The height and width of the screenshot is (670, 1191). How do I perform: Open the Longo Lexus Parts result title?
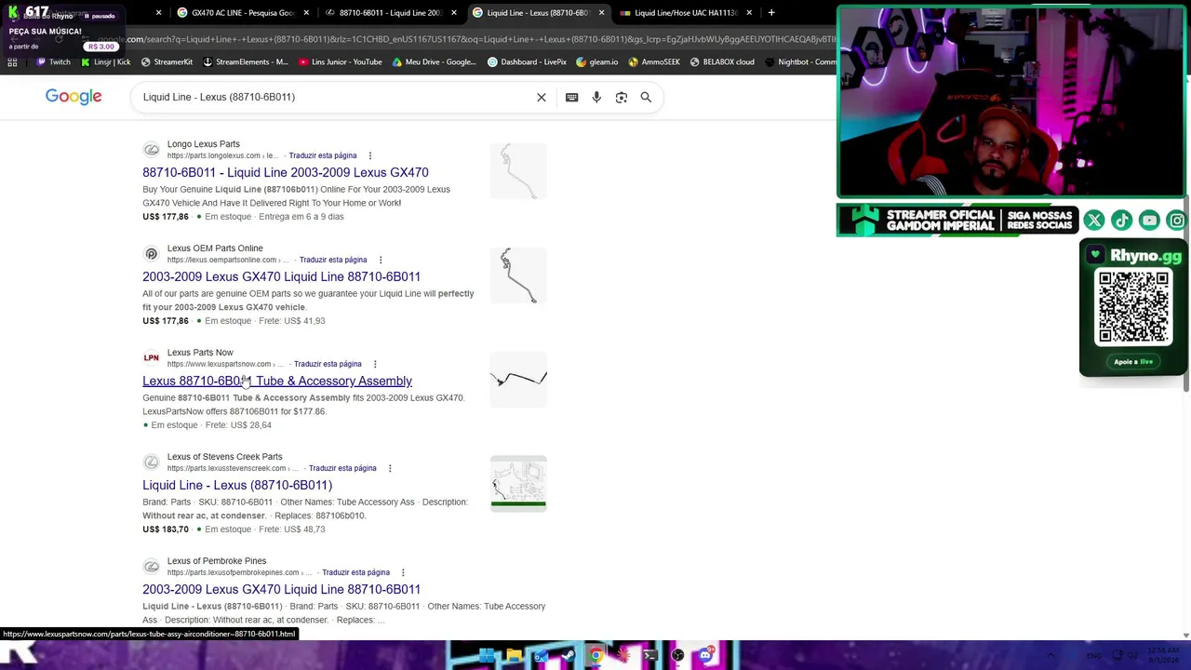coord(286,172)
